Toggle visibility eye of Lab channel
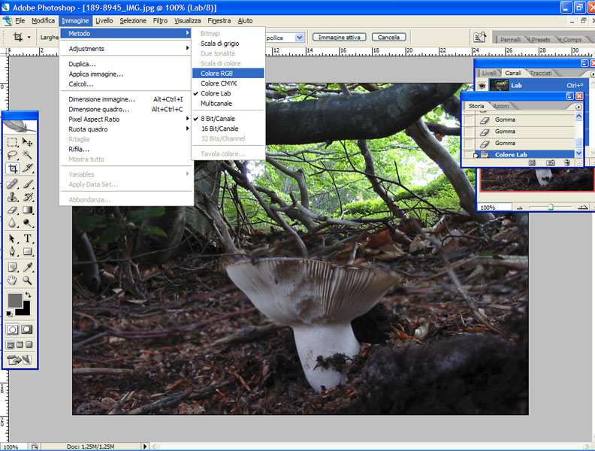 coord(483,86)
